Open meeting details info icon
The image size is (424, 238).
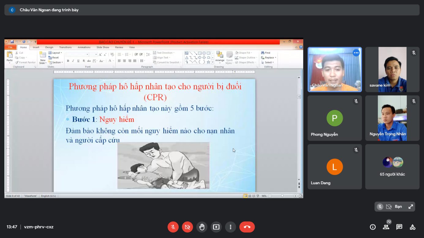click(x=373, y=227)
